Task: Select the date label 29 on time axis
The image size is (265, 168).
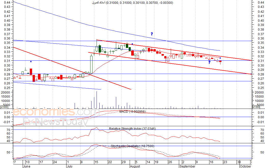Action: click(124, 162)
